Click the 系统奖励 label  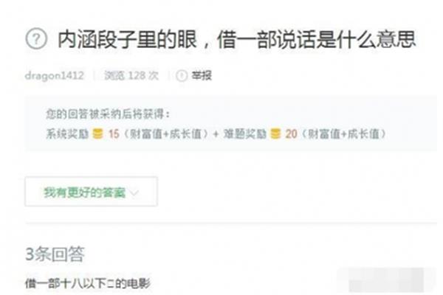[67, 133]
